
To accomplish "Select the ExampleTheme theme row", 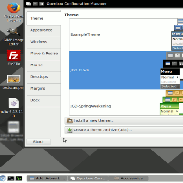I will coord(126,35).
